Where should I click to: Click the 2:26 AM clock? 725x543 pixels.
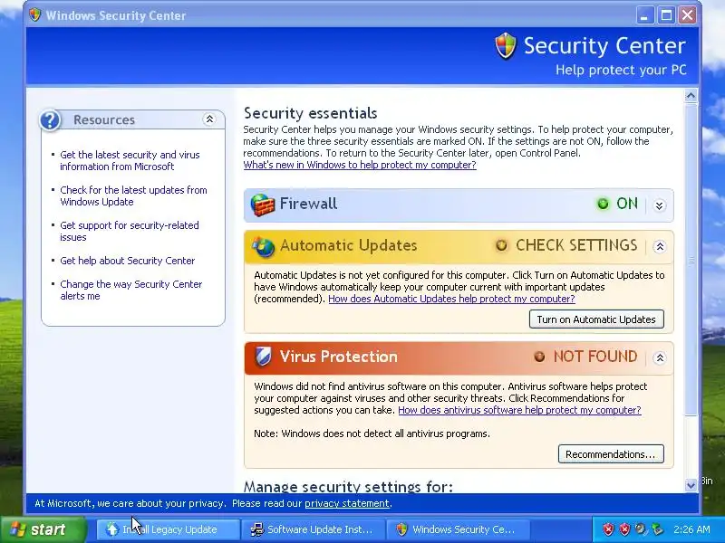pyautogui.click(x=691, y=529)
